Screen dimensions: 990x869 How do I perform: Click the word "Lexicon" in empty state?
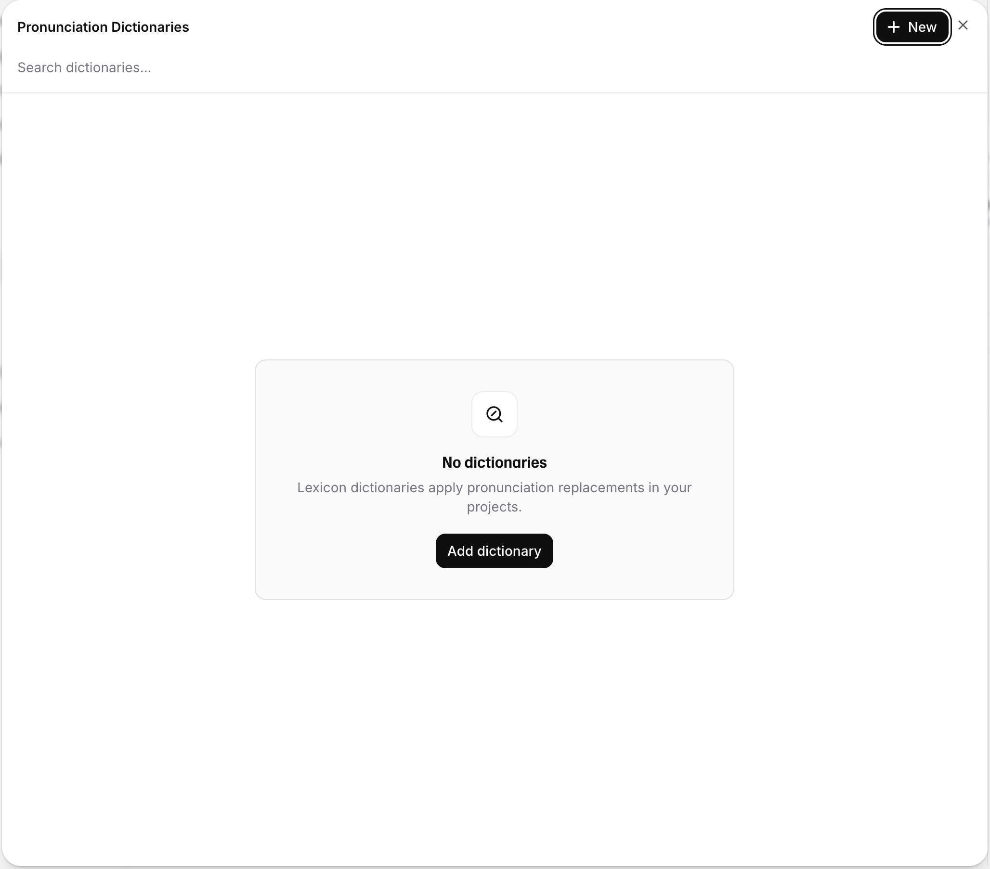click(322, 487)
